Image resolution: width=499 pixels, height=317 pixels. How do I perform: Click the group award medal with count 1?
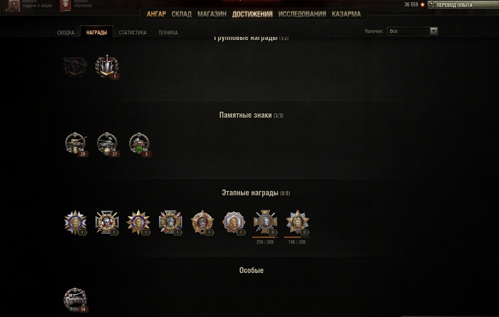coord(107,67)
